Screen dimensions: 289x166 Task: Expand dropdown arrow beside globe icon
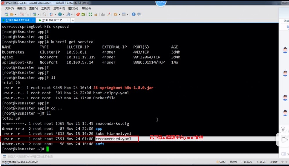point(64,14)
